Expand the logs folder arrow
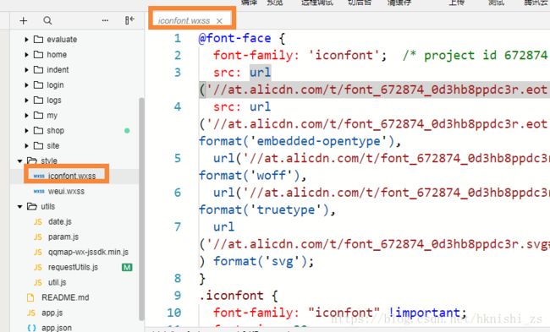Image resolution: width=550 pixels, height=332 pixels. pyautogui.click(x=26, y=101)
